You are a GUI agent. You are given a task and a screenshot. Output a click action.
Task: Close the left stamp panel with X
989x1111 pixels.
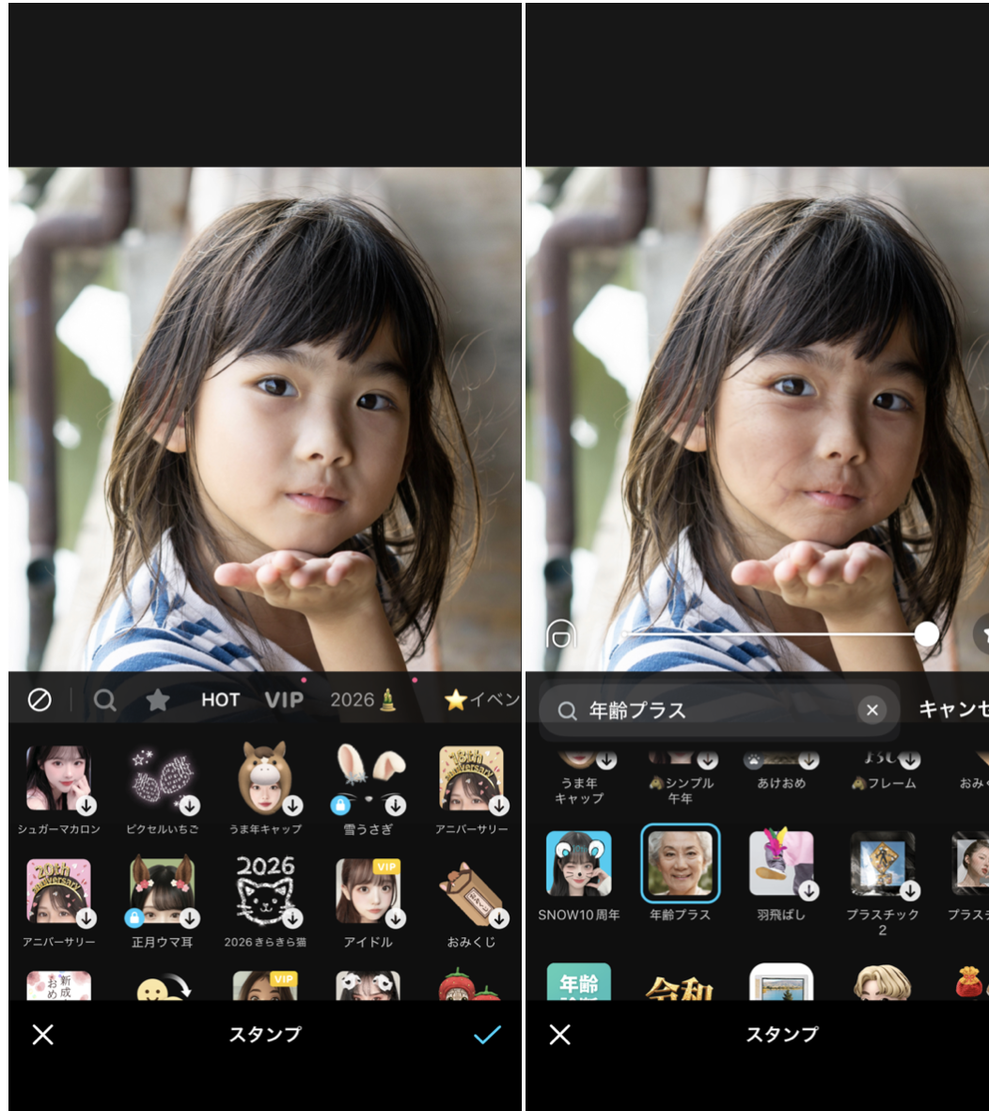(43, 1035)
